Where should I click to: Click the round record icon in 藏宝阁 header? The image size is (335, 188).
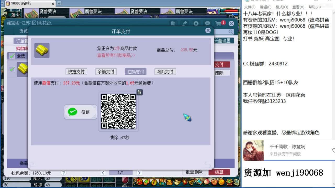point(196,23)
